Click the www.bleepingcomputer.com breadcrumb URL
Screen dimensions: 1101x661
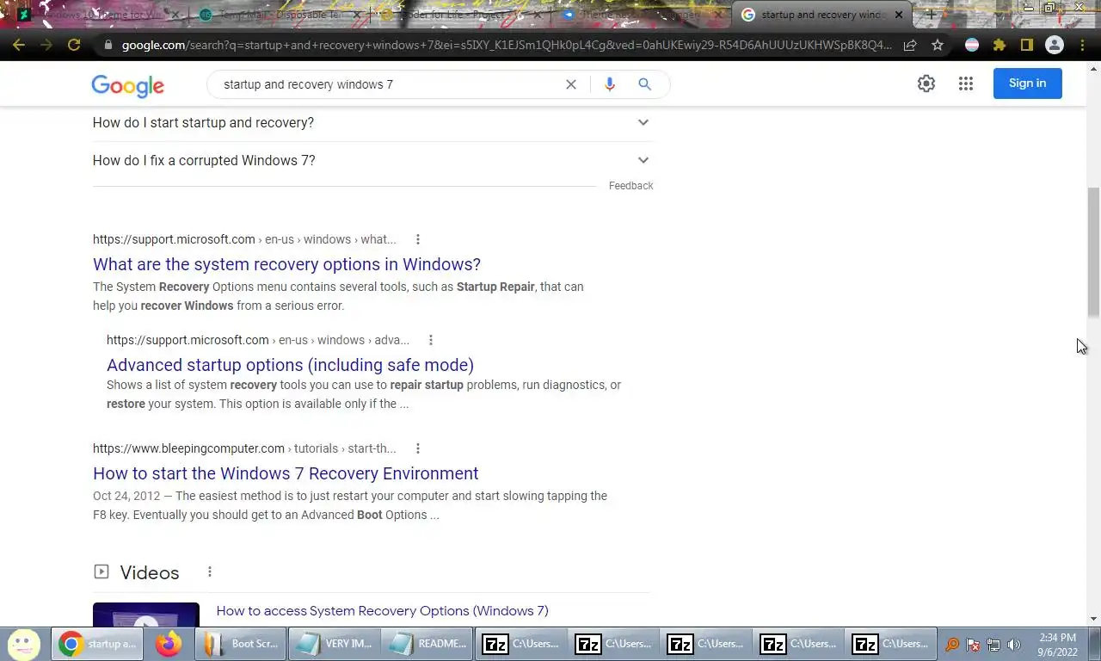244,448
